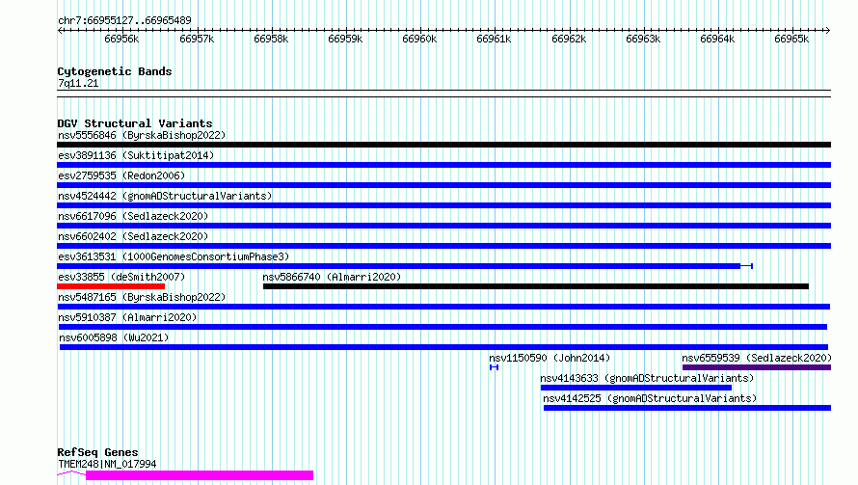Click the chr7:66955127..66965489 coordinate label

(x=124, y=21)
